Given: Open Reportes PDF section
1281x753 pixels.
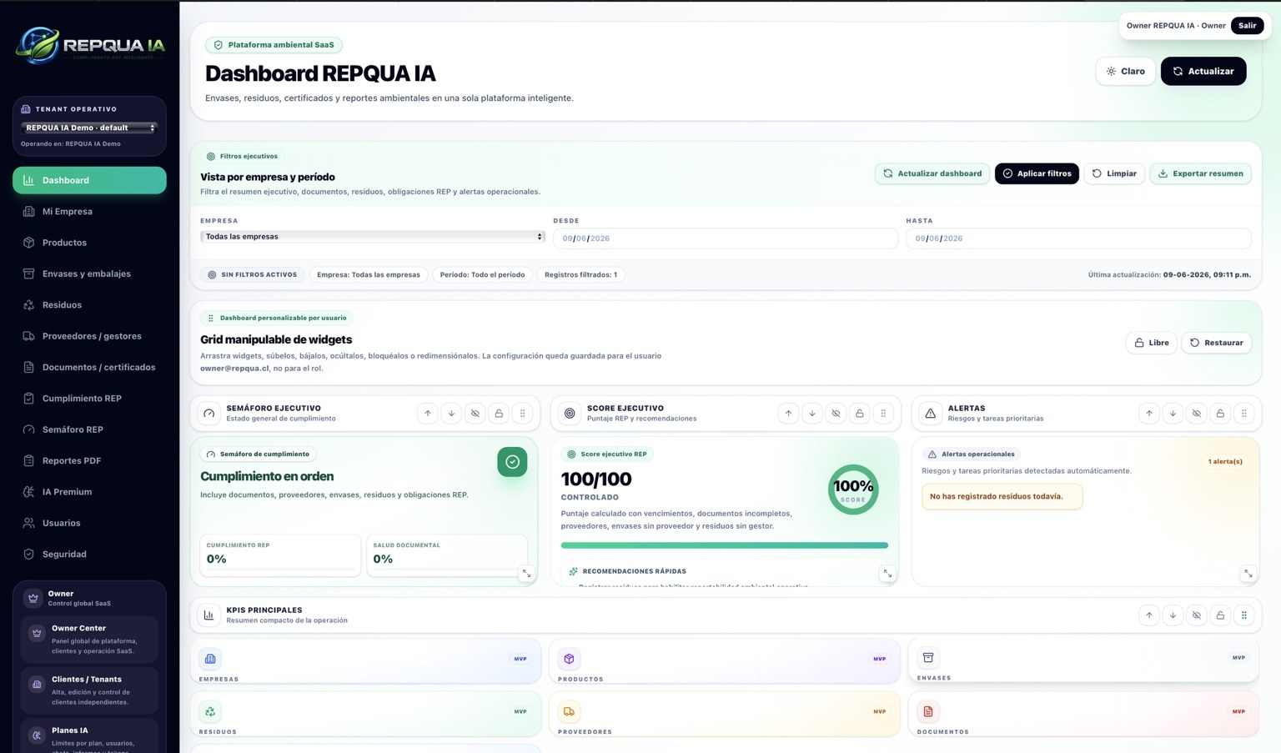Looking at the screenshot, I should pyautogui.click(x=89, y=460).
